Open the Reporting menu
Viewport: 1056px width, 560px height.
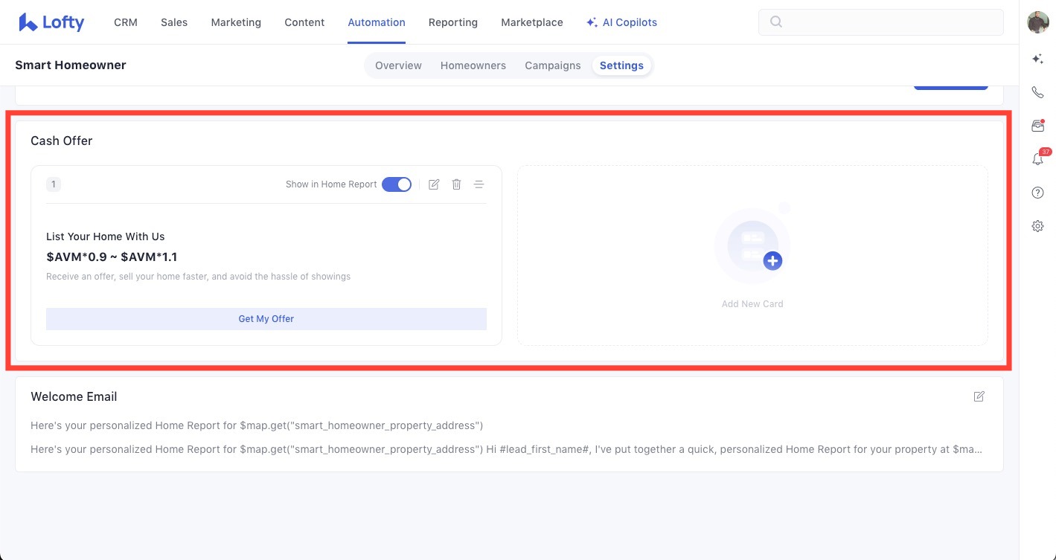coord(452,22)
